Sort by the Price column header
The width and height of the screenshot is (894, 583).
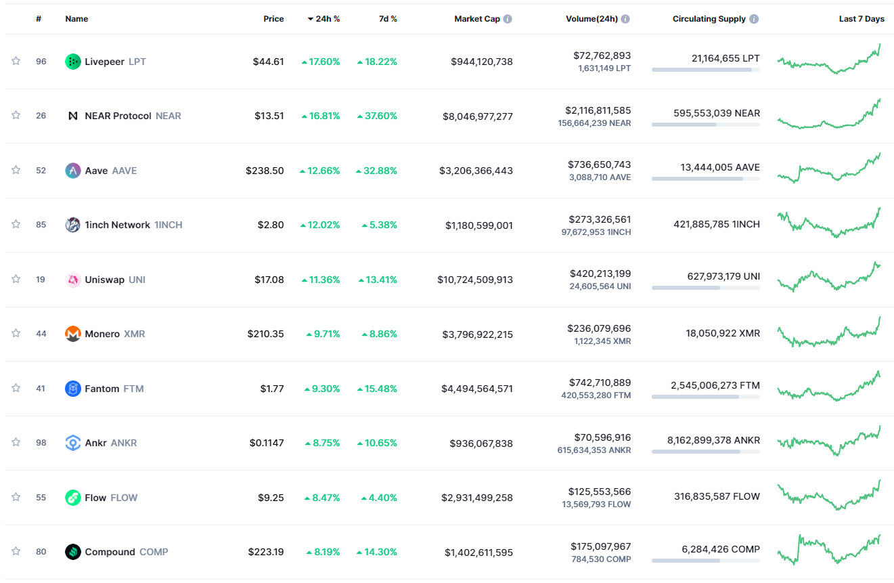tap(273, 19)
